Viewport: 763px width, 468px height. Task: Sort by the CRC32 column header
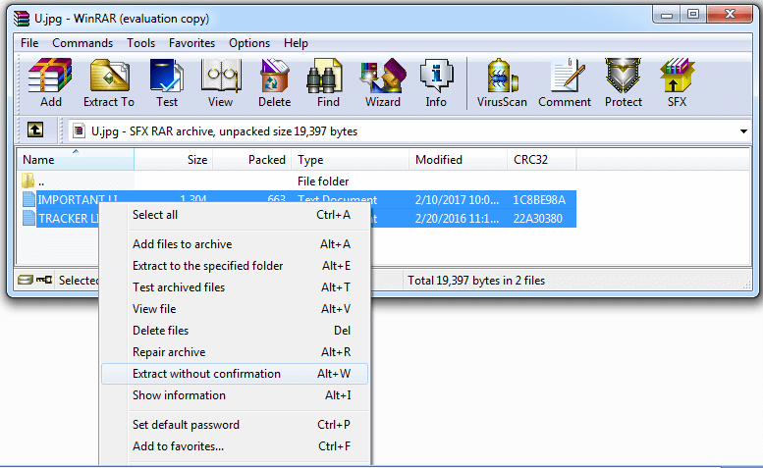point(542,159)
